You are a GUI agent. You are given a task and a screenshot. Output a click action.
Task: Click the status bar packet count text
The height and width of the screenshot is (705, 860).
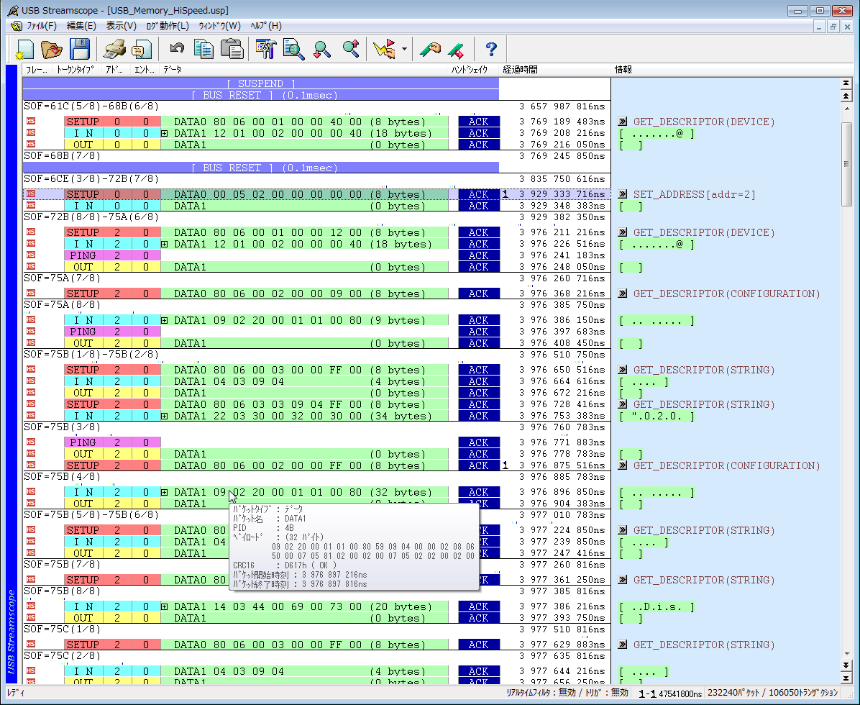click(x=772, y=693)
